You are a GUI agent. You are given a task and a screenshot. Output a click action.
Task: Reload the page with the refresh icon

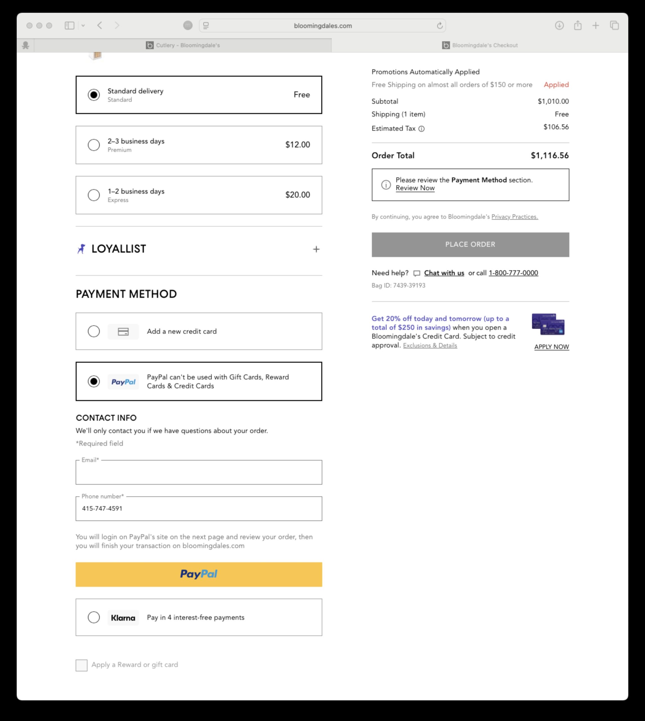[x=439, y=26]
